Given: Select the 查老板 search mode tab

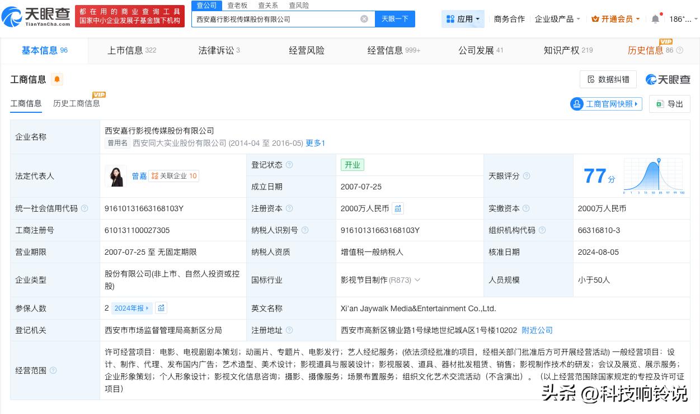Looking at the screenshot, I should [237, 5].
